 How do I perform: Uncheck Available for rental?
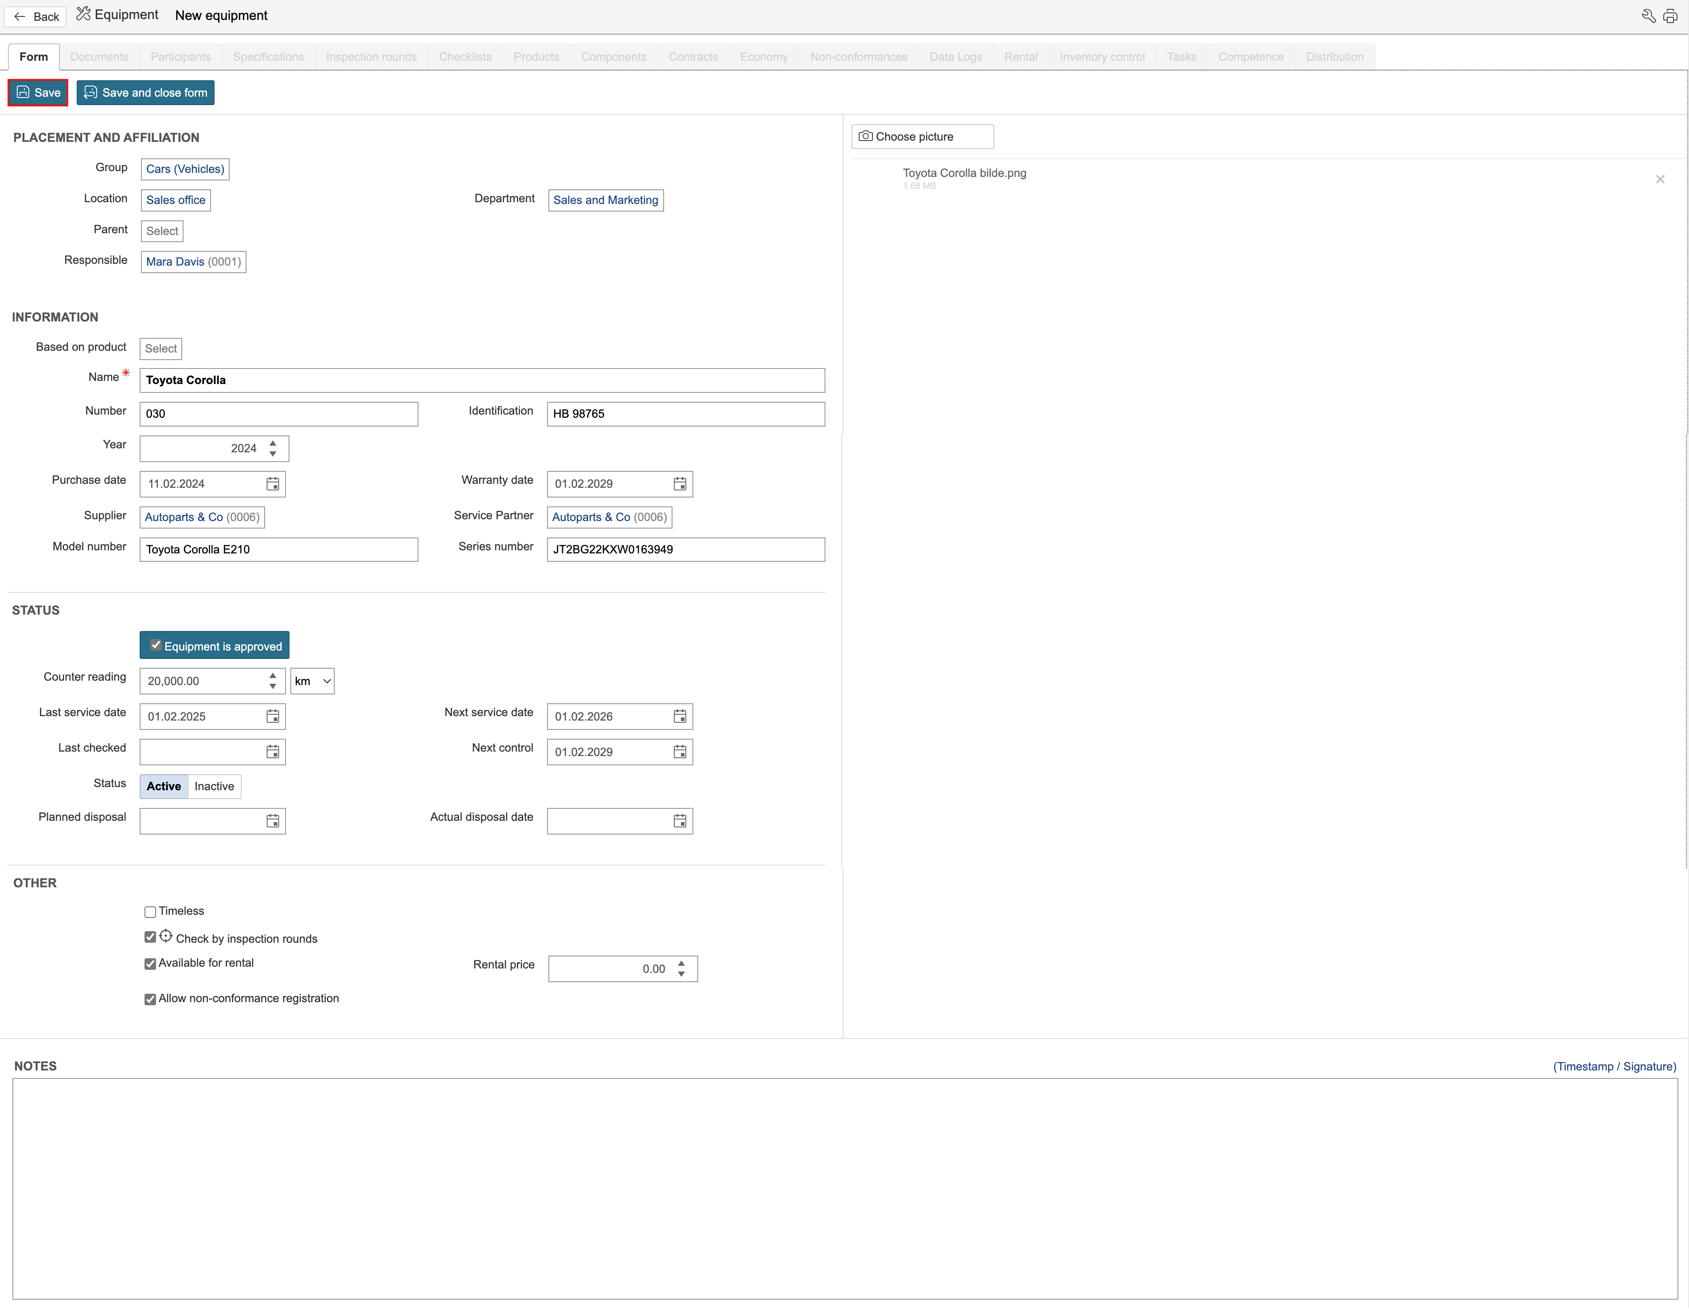click(x=150, y=964)
